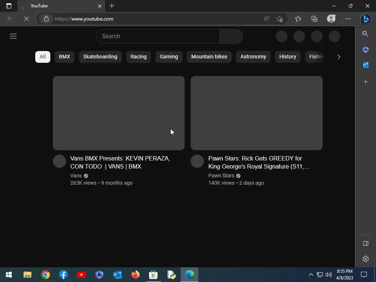Click the address bar URL
This screenshot has height=282, width=376.
click(x=84, y=19)
